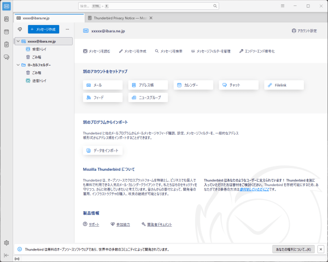Set up a カレンダー

point(194,85)
